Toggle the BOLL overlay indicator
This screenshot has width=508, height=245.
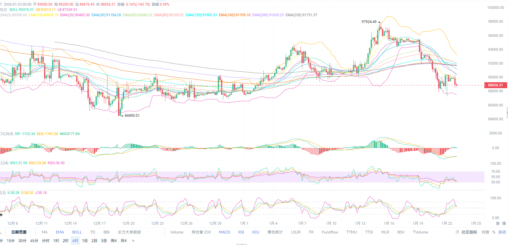[x=77, y=232]
